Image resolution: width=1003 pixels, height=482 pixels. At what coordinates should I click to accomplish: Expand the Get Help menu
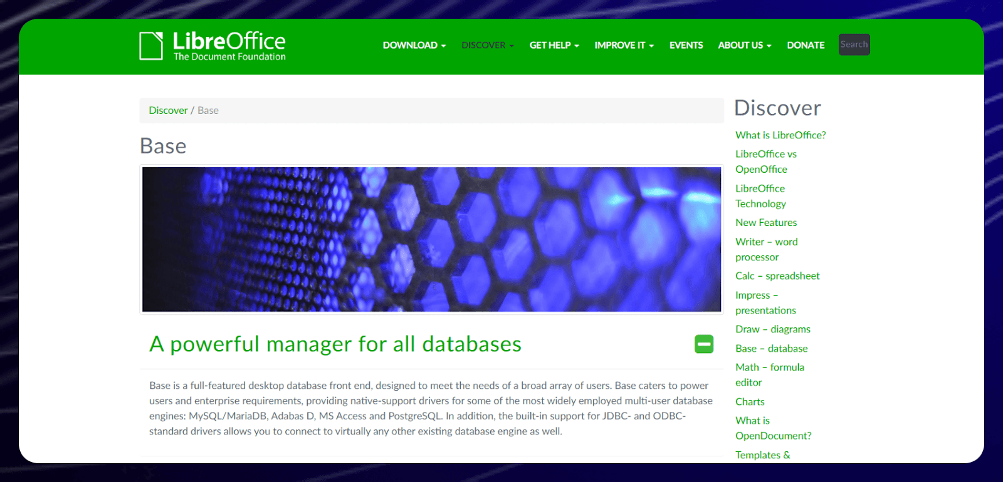[554, 45]
